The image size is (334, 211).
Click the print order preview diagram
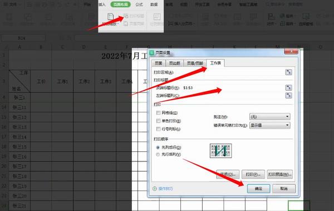[x=220, y=151]
